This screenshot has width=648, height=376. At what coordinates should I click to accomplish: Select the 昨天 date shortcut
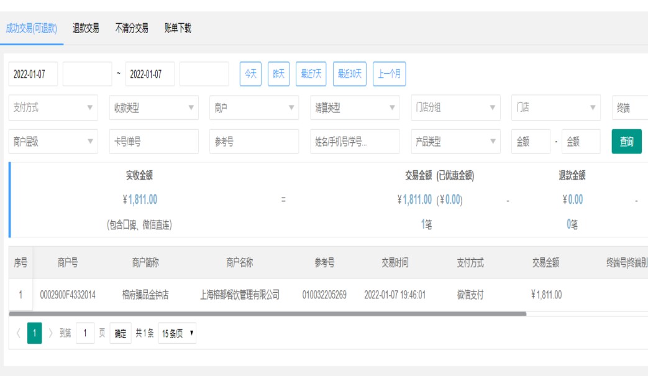click(279, 74)
